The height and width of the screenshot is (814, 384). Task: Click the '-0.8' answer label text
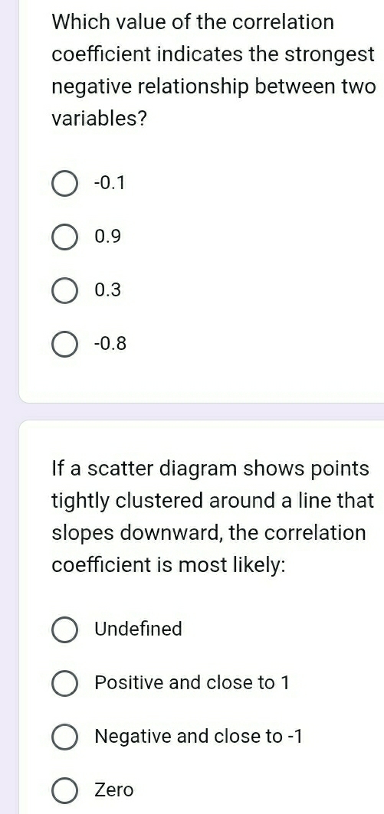coord(110,344)
